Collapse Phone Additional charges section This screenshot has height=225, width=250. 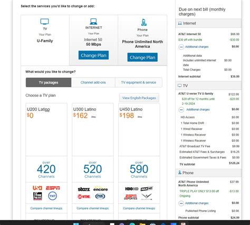[x=181, y=203]
